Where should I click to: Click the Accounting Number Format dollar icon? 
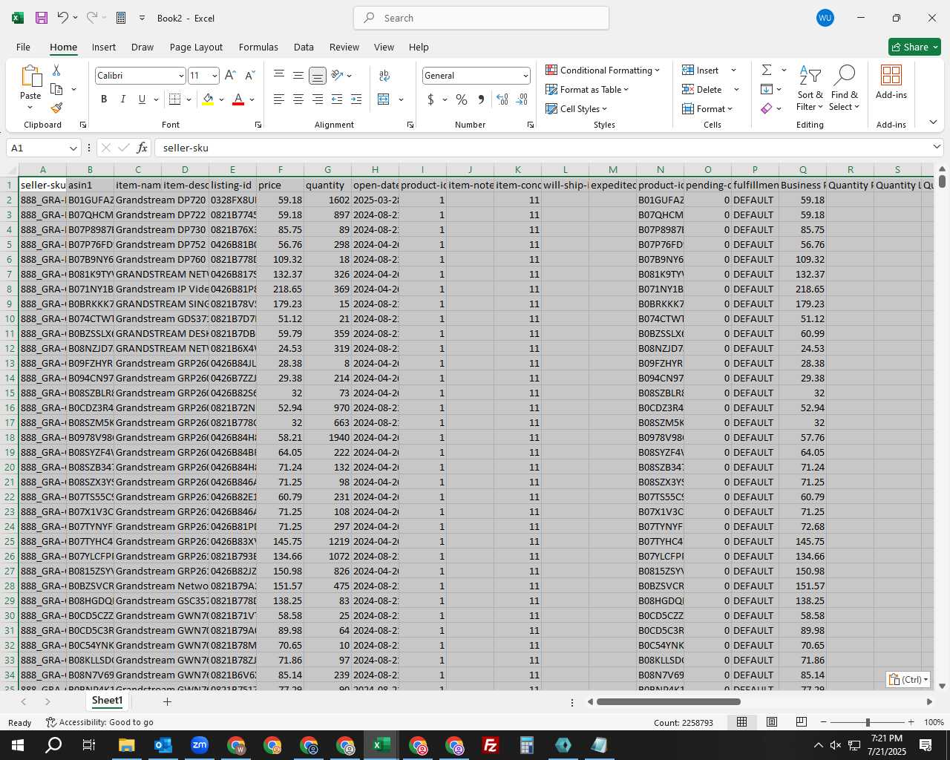[430, 99]
